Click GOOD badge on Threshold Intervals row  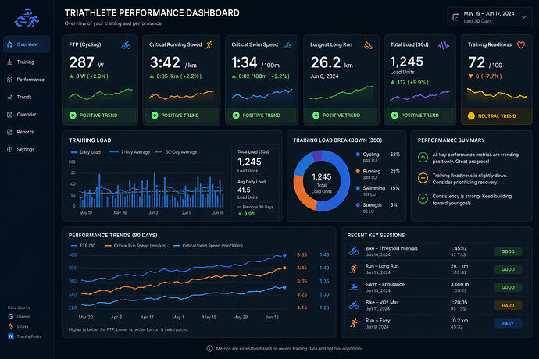pos(508,251)
